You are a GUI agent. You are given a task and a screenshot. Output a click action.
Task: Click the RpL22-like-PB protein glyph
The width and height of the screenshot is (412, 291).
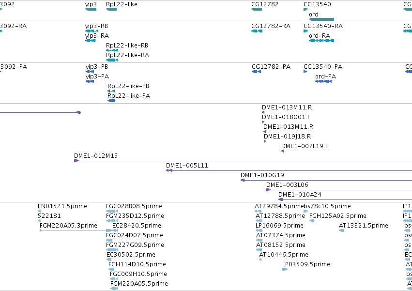tap(111, 91)
